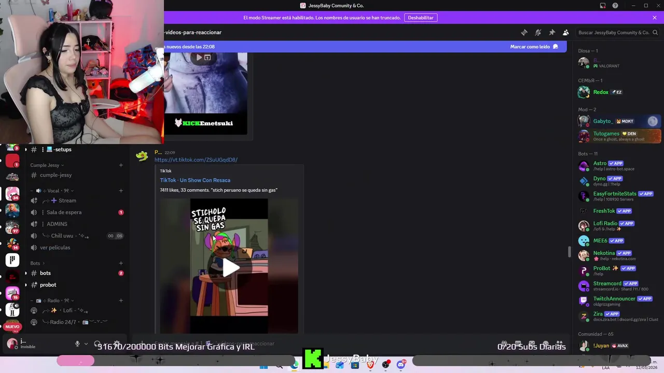Open the Zira bot profile

[619, 316]
